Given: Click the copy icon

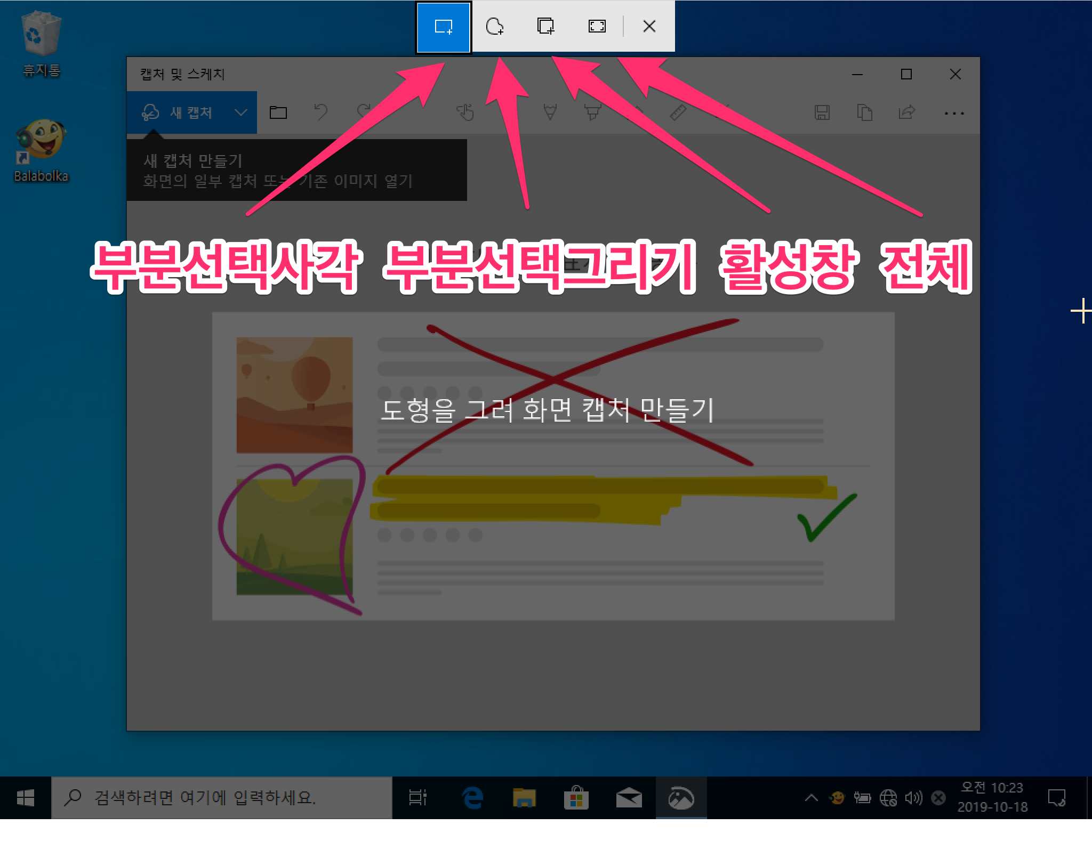Looking at the screenshot, I should click(864, 112).
